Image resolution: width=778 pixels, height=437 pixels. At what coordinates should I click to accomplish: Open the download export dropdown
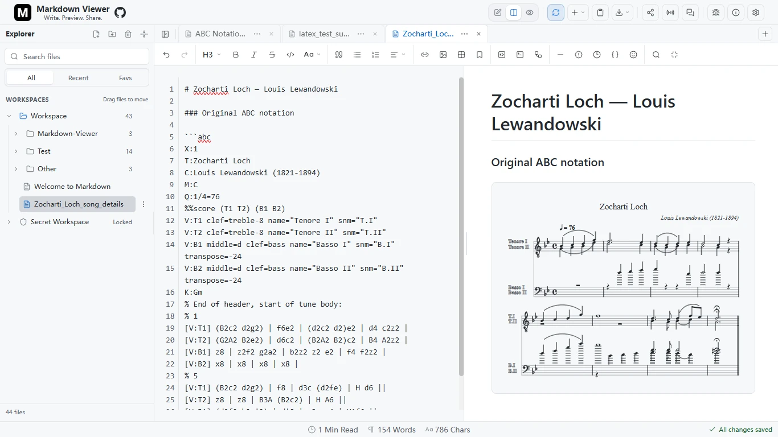623,13
